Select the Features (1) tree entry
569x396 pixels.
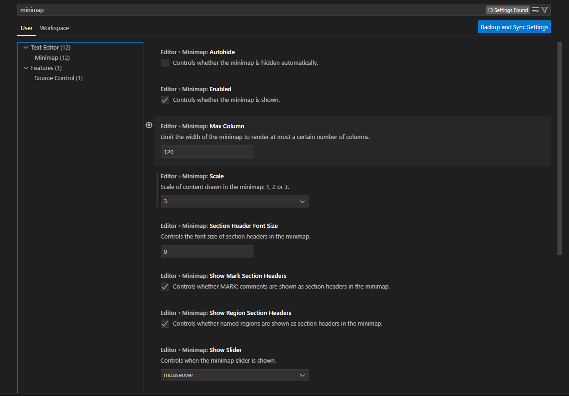point(46,68)
